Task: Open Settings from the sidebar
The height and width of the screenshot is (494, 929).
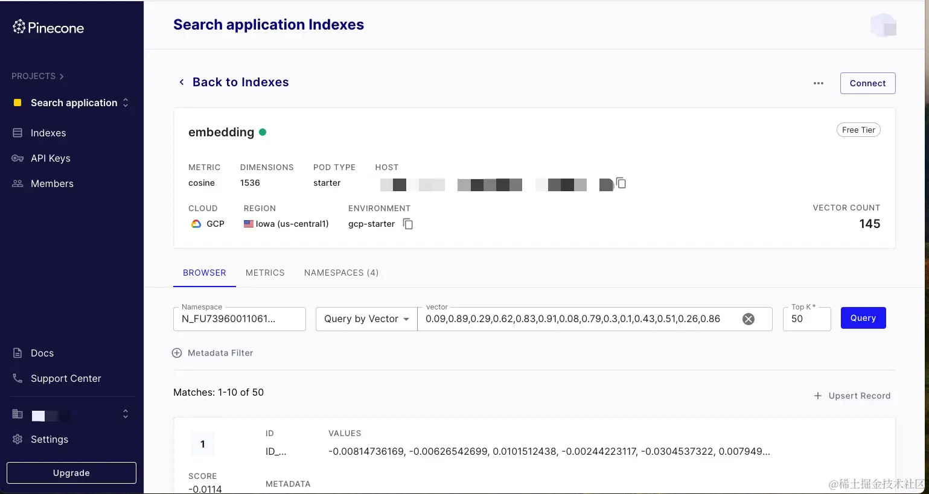Action: (49, 439)
